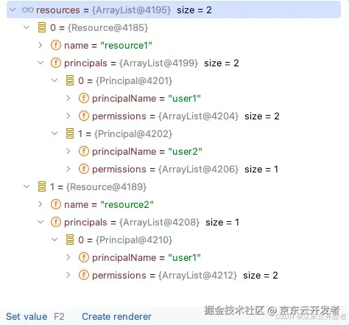
Task: Select the "resource1" string value
Action: [127, 46]
